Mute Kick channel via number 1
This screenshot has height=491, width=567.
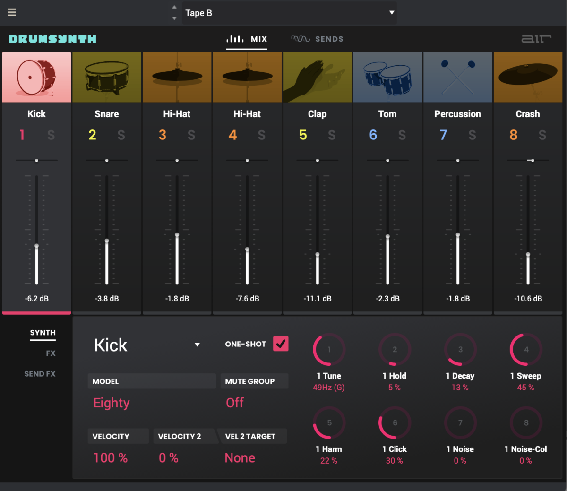(22, 135)
